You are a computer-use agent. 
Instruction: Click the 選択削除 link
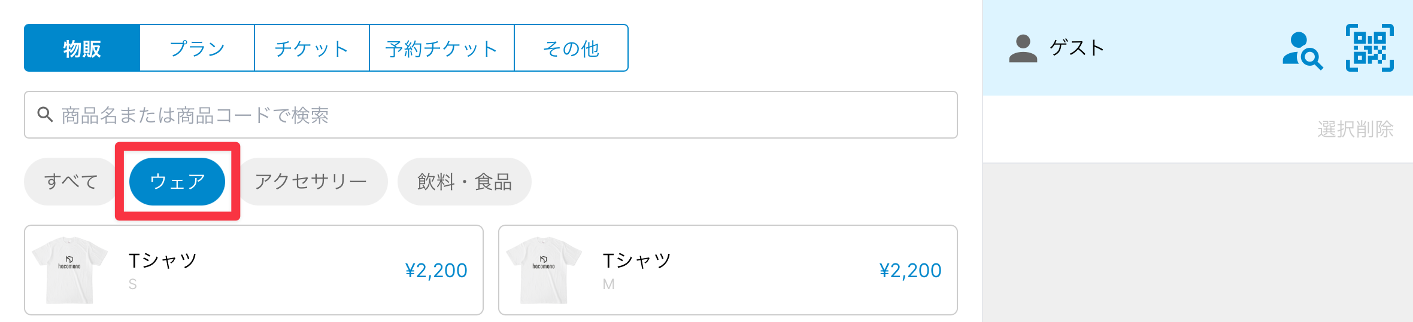point(1355,129)
